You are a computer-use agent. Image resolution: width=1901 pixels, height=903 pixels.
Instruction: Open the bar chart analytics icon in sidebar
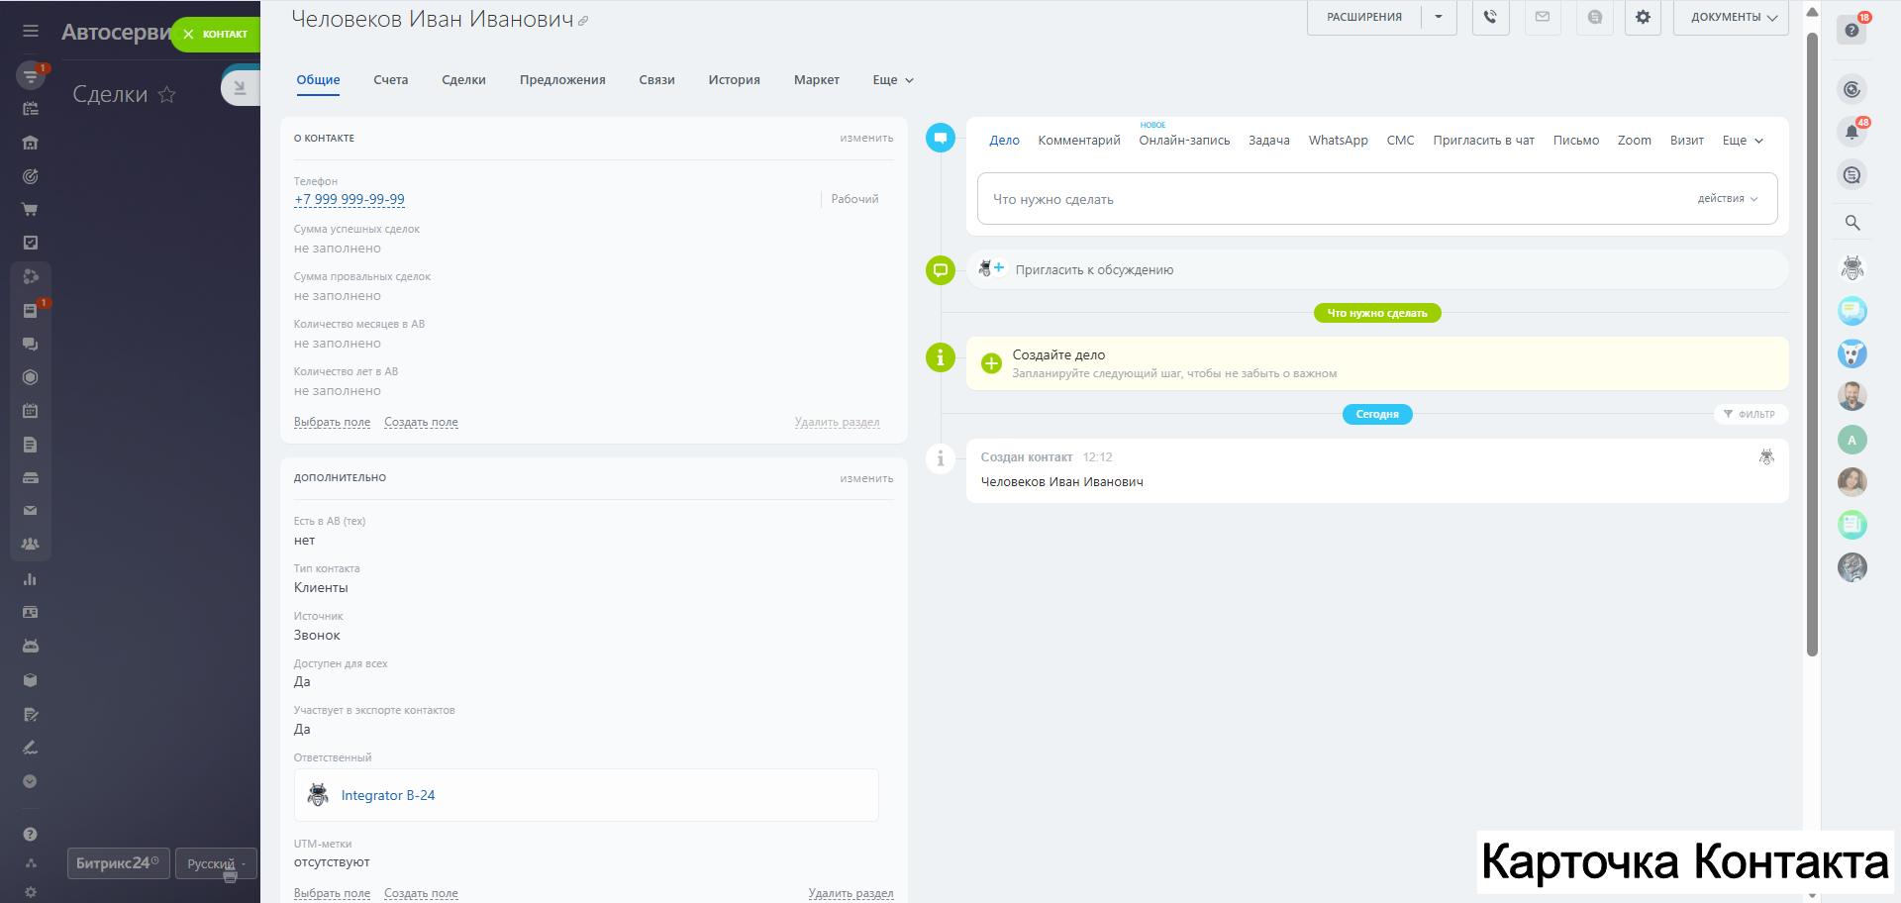[31, 579]
